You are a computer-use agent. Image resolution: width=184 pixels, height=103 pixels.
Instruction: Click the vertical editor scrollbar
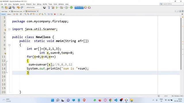[x=181, y=44]
